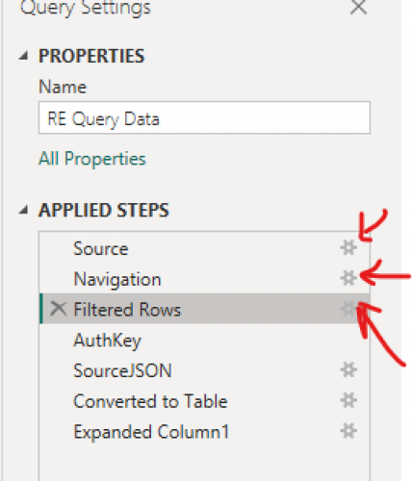Select the Navigation applied step
Viewport: 412px width, 481px height.
coord(204,279)
